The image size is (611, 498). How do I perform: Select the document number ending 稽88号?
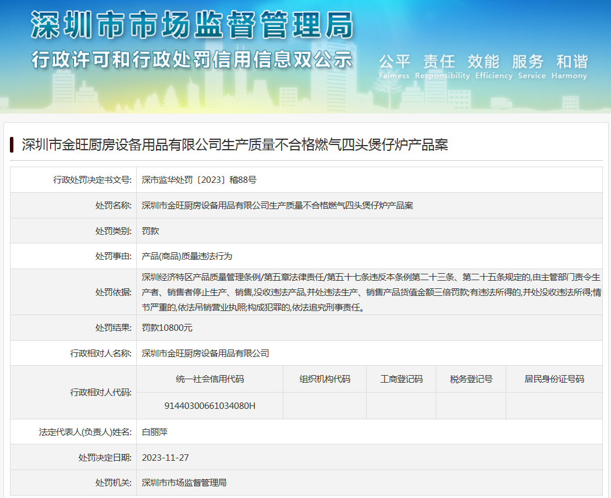point(199,180)
